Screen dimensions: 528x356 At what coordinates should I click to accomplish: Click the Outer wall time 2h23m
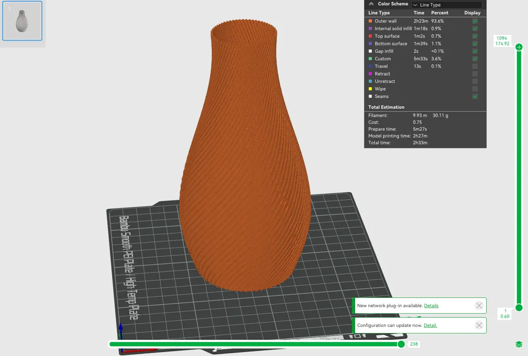click(421, 21)
